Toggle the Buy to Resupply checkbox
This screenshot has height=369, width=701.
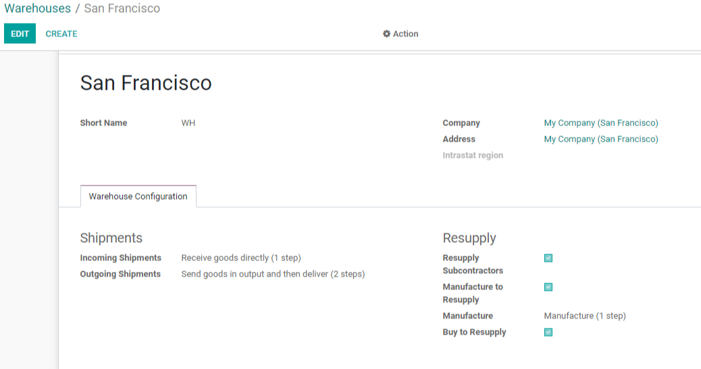pyautogui.click(x=548, y=333)
